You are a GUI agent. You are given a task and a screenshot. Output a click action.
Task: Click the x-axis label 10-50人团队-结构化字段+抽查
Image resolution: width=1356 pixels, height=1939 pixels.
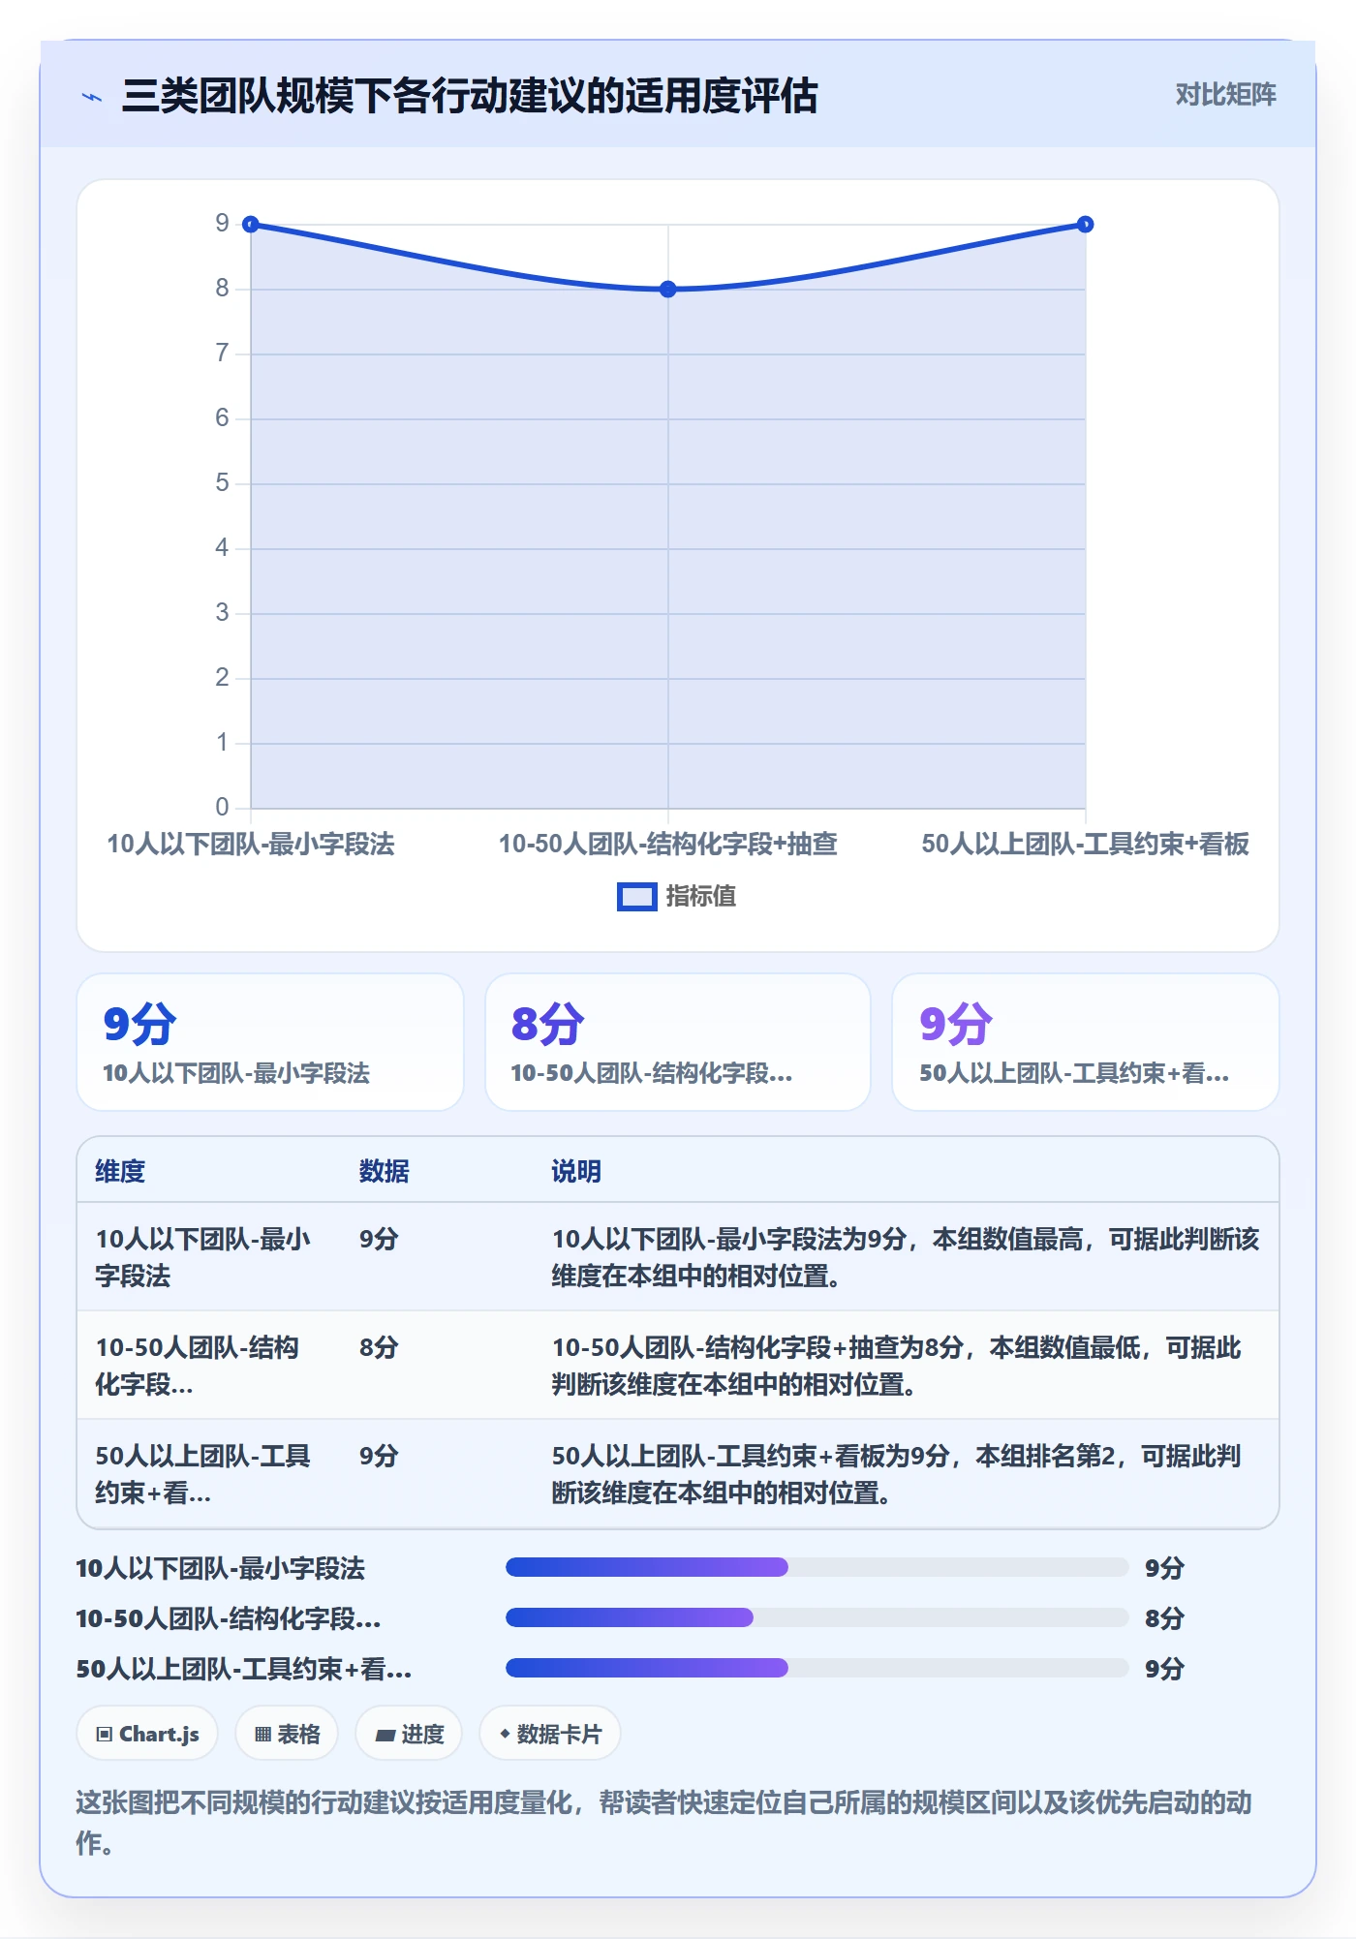click(668, 845)
